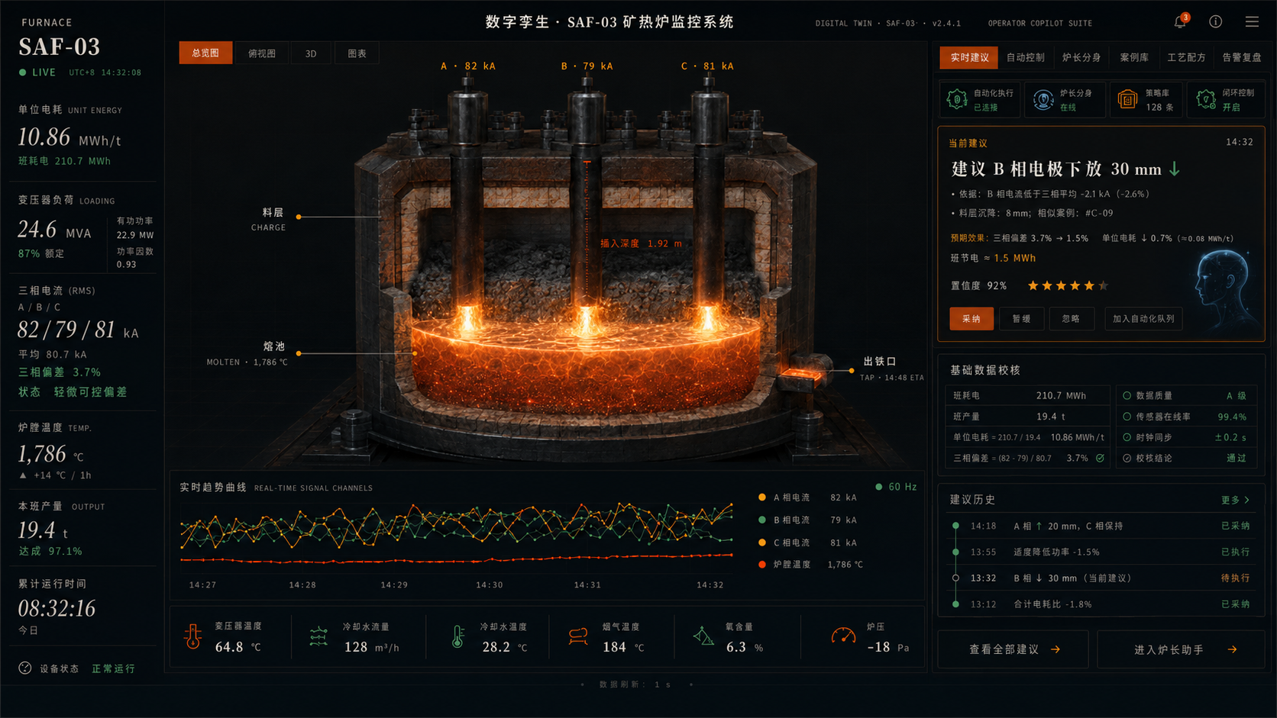
Task: Click the 插入深度 1.92 m label
Action: click(641, 243)
